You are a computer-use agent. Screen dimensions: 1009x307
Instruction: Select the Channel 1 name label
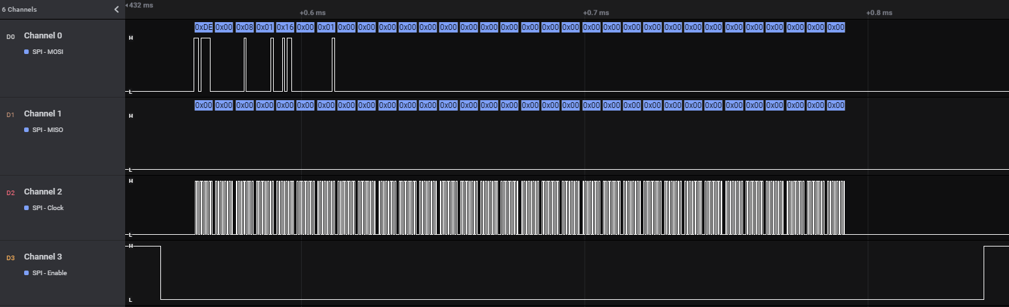tap(43, 113)
